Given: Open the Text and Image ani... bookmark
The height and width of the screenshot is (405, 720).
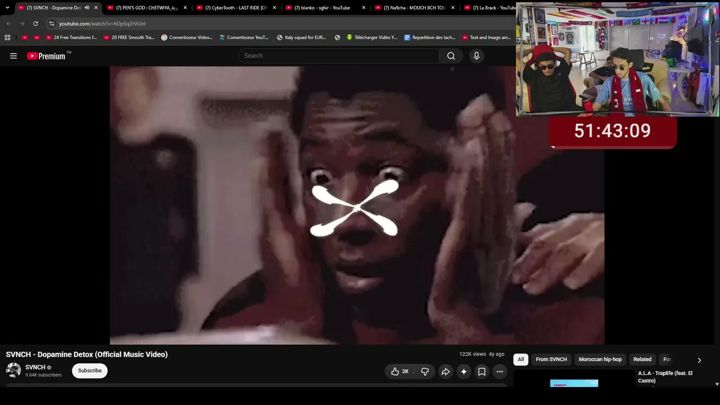Looking at the screenshot, I should pyautogui.click(x=487, y=38).
